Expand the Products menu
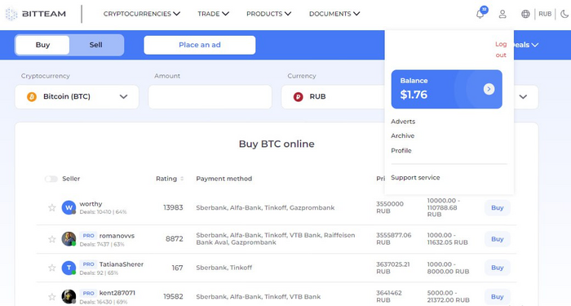The height and width of the screenshot is (306, 571). click(268, 14)
